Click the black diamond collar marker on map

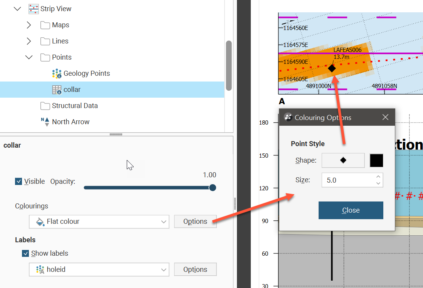[332, 68]
